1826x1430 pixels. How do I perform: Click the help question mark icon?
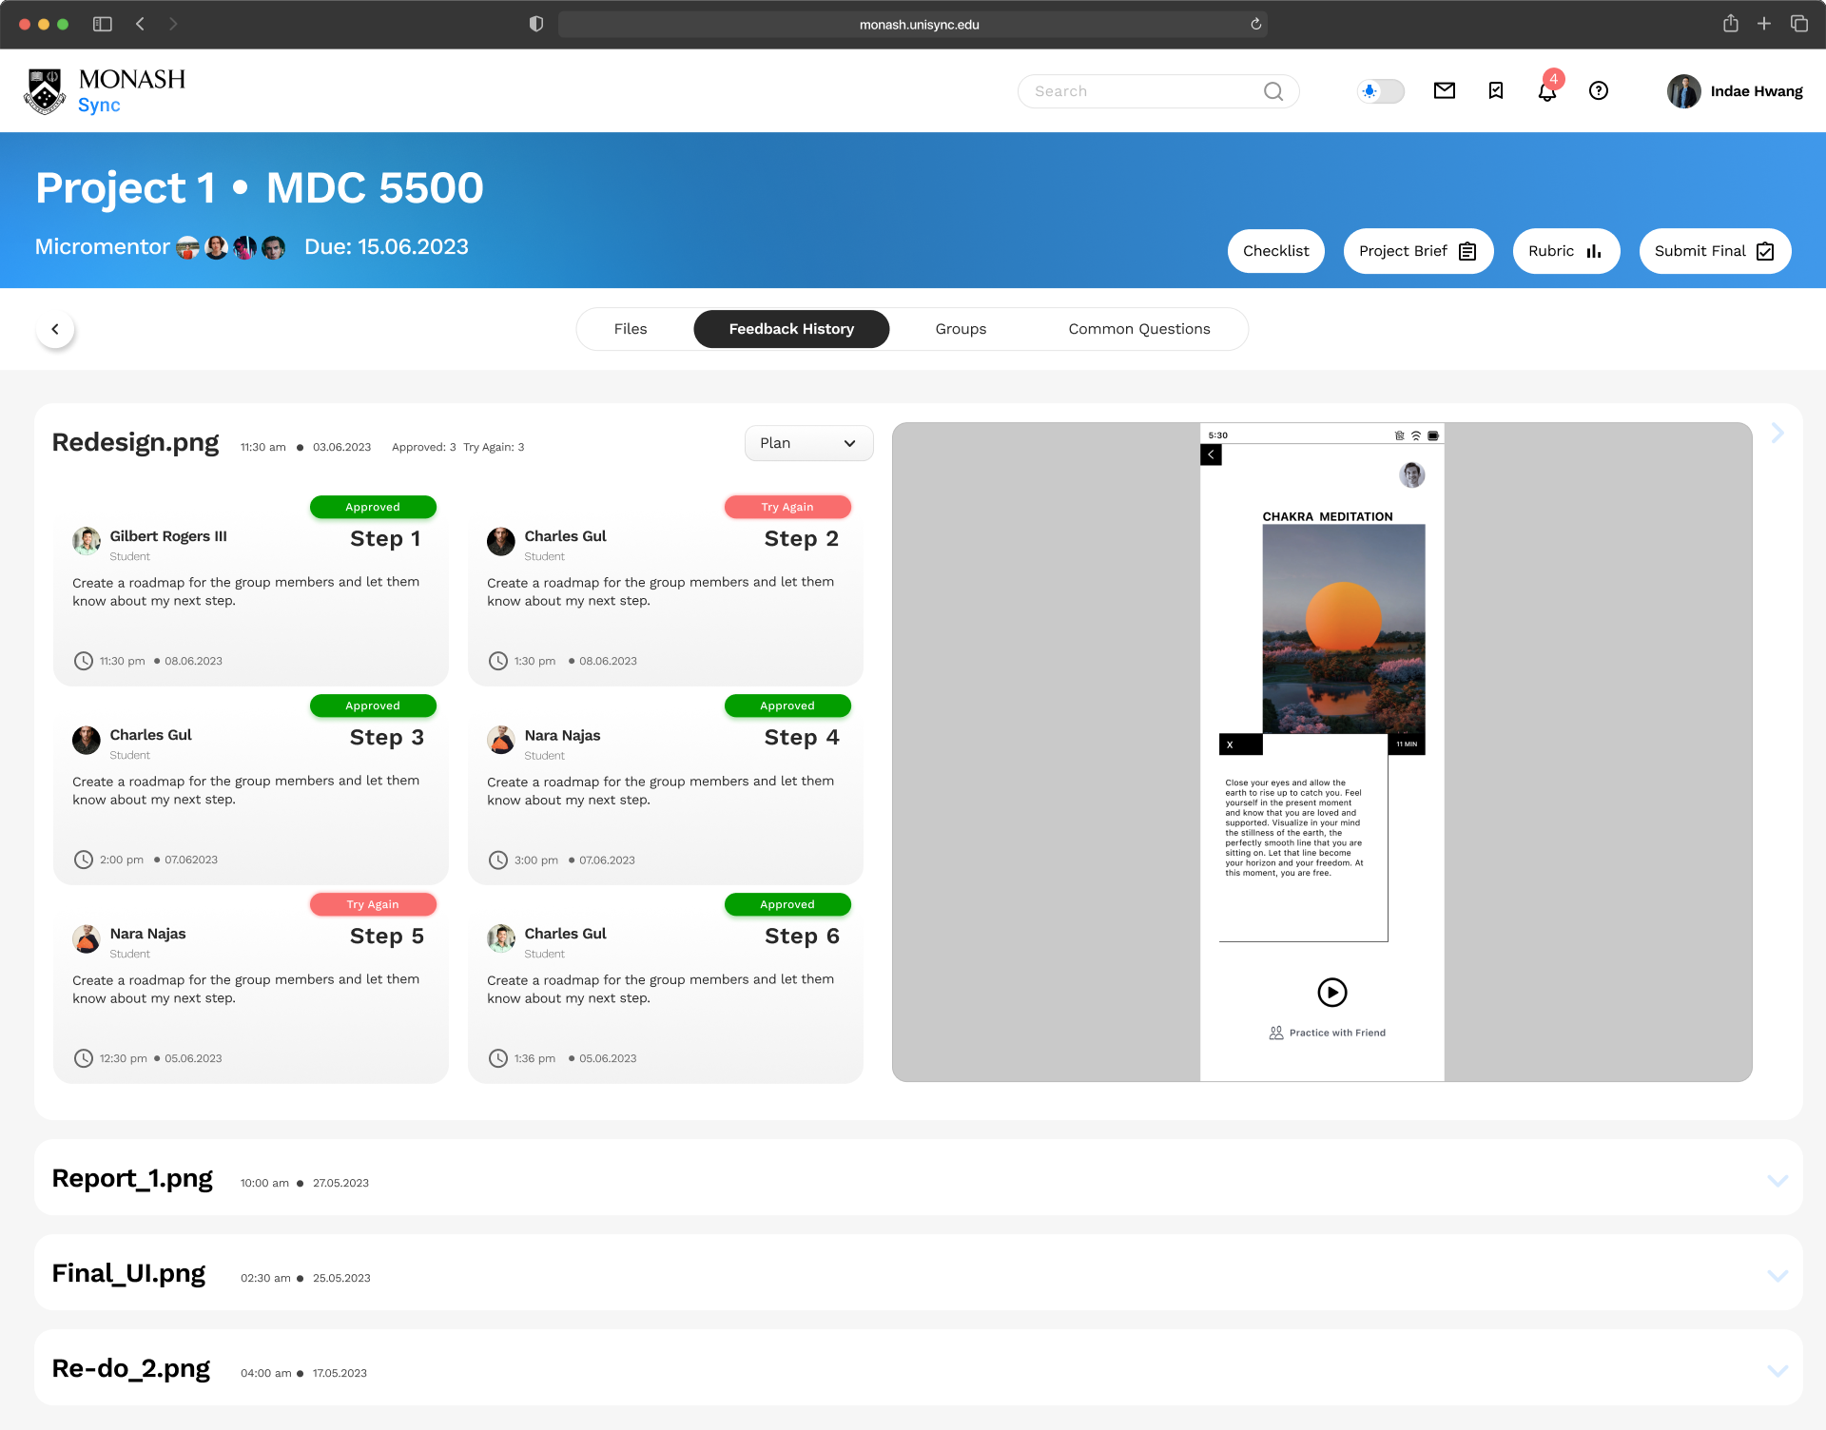click(1599, 91)
